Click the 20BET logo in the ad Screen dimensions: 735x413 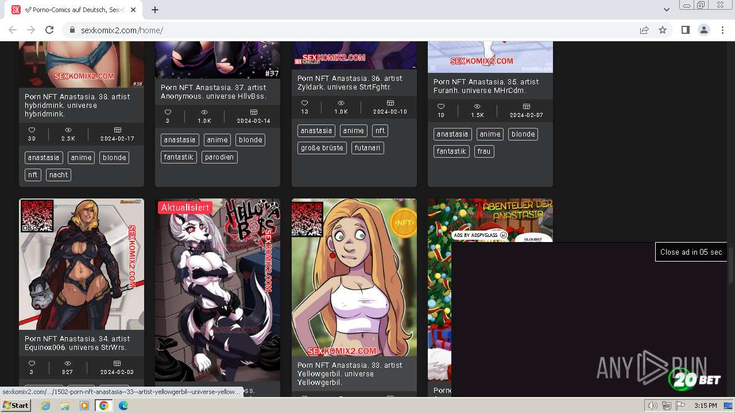coord(694,379)
